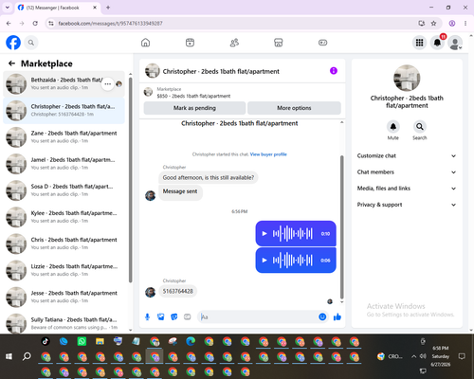Reload the page
The width and height of the screenshot is (474, 379).
click(x=35, y=23)
